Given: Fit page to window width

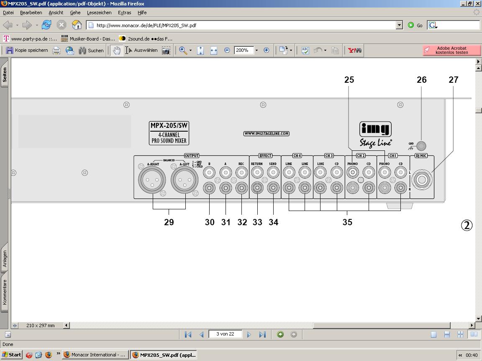Looking at the screenshot, I should pyautogui.click(x=214, y=50).
